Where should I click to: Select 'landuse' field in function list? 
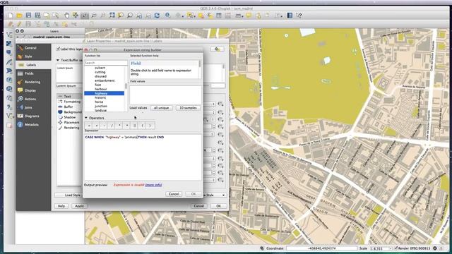(104, 110)
